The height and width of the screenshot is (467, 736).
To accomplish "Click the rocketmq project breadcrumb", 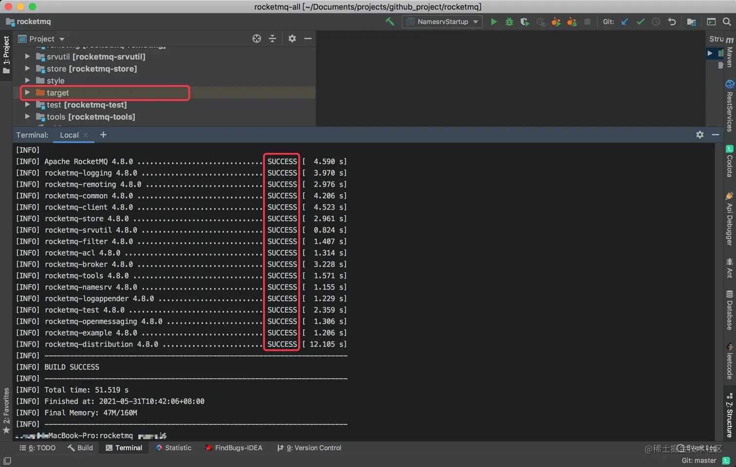I will click(x=28, y=21).
